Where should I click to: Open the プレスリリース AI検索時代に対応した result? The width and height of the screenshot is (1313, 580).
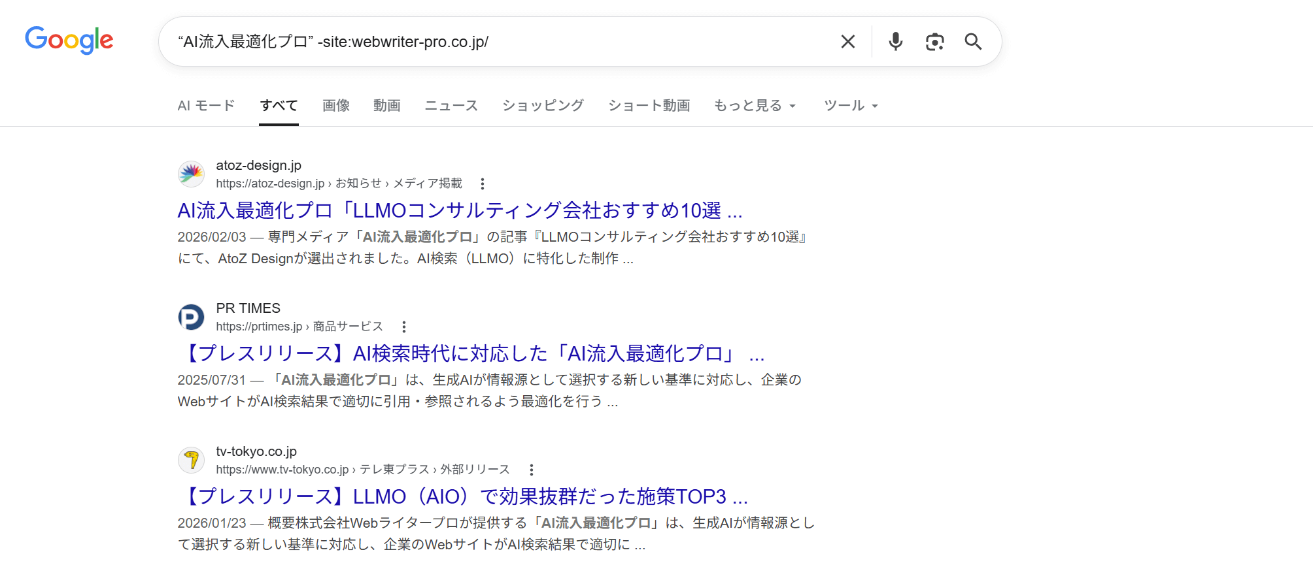[x=471, y=353]
